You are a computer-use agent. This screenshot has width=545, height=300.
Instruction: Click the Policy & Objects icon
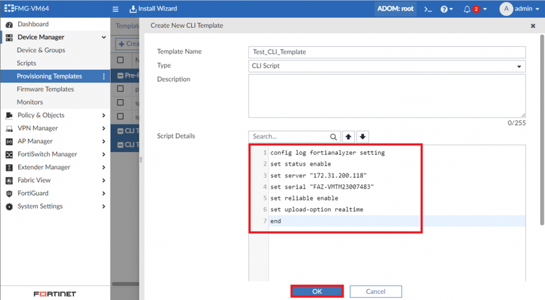pos(9,115)
